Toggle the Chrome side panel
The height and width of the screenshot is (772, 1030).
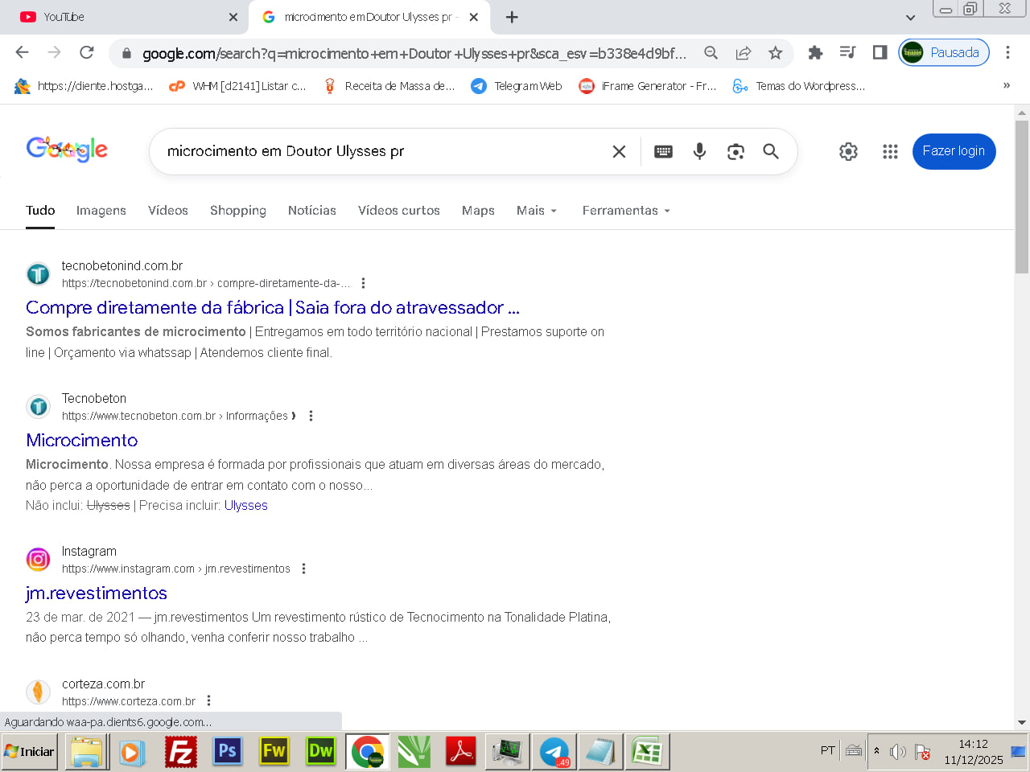coord(880,53)
